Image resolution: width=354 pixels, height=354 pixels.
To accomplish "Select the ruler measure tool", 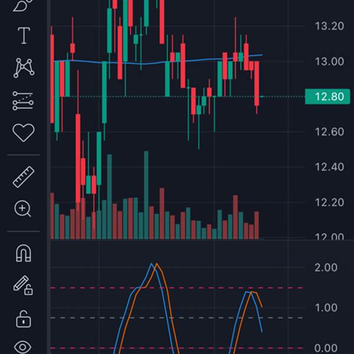I will [x=24, y=177].
